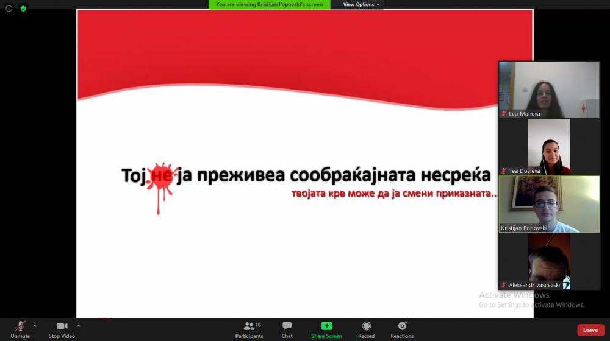Screen dimensions: 610x341
Task: Open the Participants panel
Action: [x=249, y=329]
